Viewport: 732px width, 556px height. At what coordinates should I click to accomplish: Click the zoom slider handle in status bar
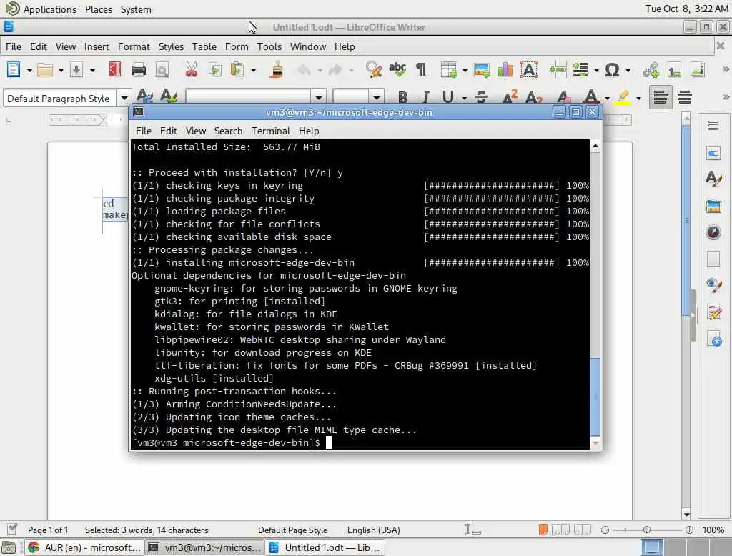646,530
